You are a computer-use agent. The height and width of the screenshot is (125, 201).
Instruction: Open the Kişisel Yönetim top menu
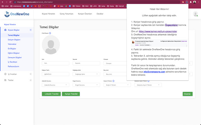tap(48, 14)
